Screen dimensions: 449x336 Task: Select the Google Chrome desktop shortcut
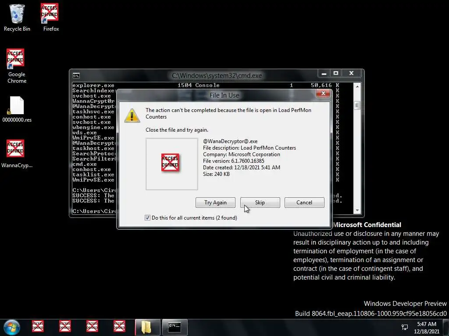coord(17,66)
